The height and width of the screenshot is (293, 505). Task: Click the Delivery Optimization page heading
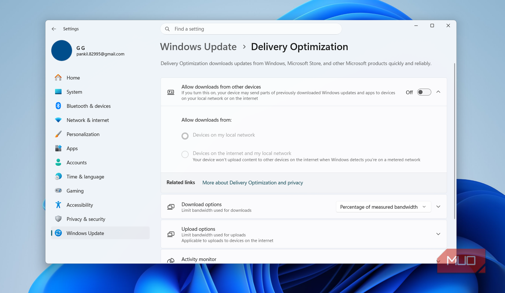(x=299, y=47)
